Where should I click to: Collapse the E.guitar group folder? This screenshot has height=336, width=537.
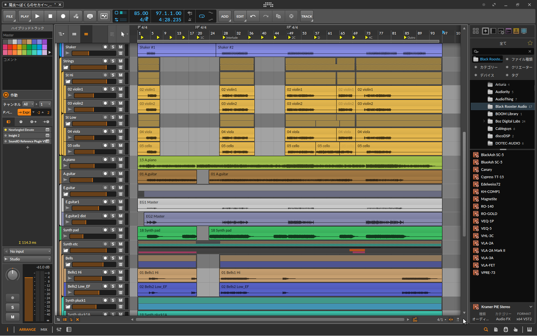66,194
